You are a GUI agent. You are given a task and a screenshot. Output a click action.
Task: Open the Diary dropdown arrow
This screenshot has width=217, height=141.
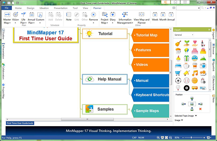pyautogui.click(x=112, y=23)
